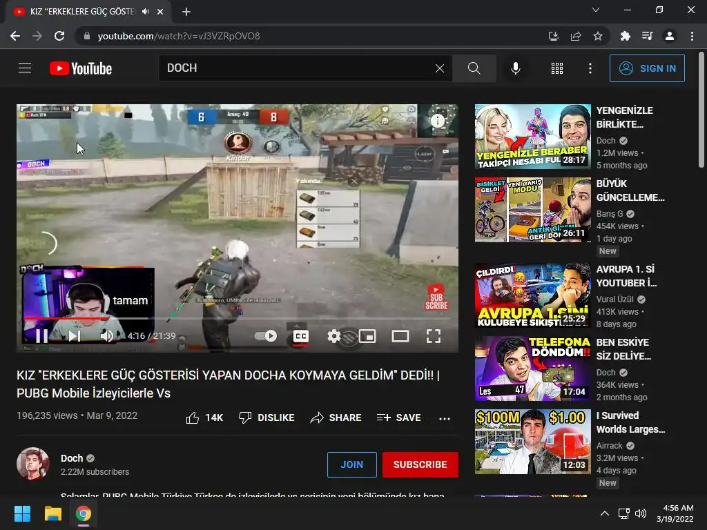Enter full screen mode
Viewport: 707px width, 530px height.
click(434, 336)
